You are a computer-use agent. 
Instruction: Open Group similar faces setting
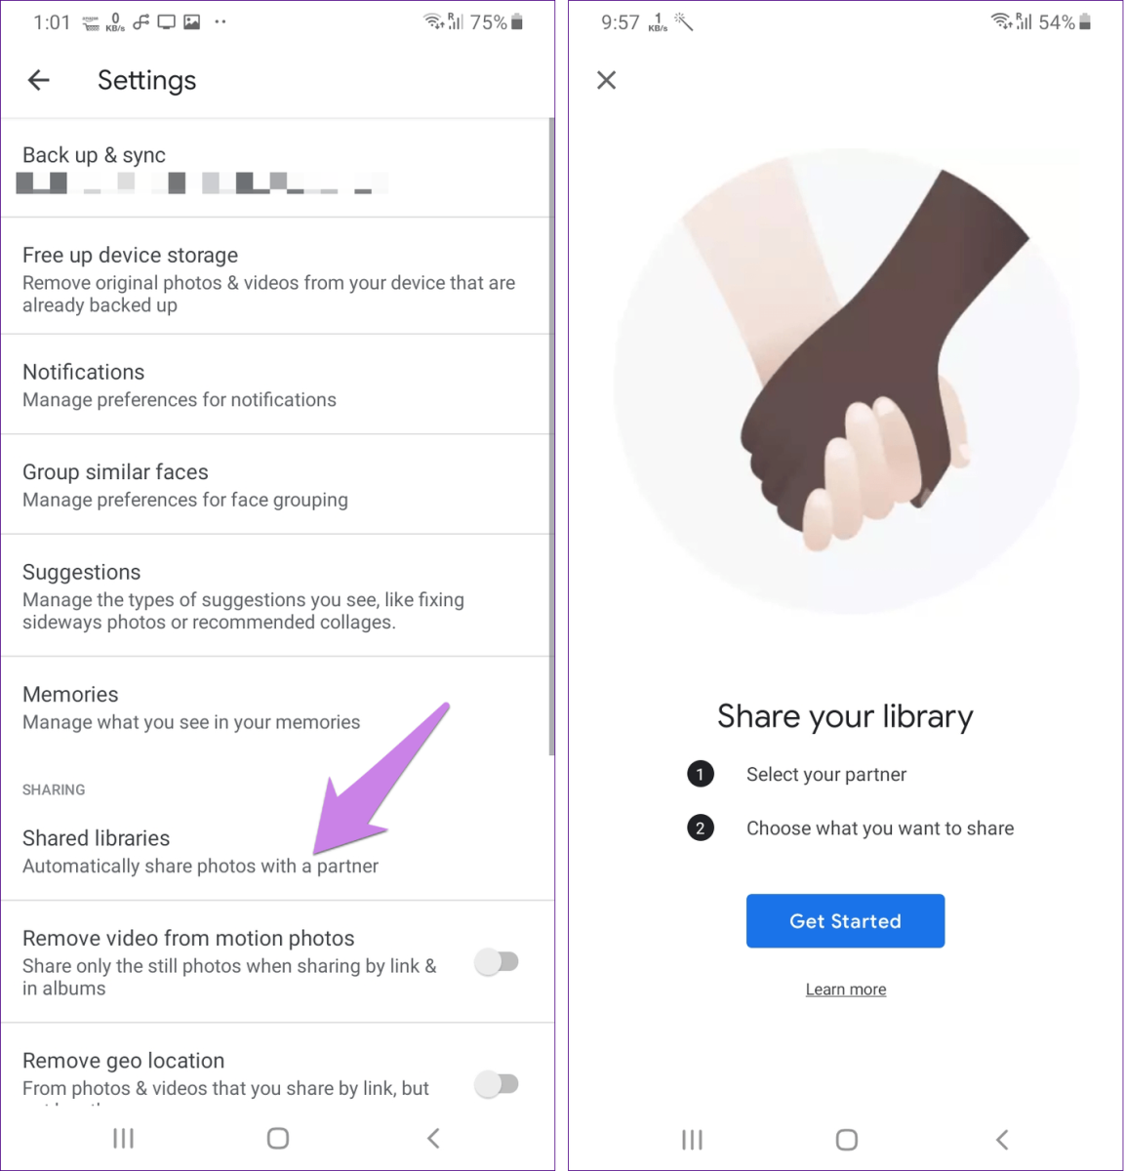tap(275, 485)
